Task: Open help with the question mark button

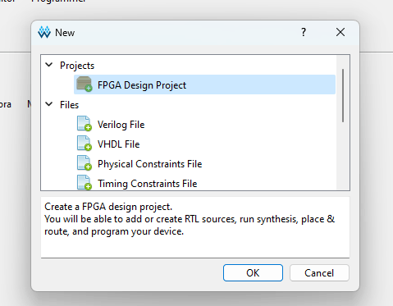Action: tap(304, 32)
